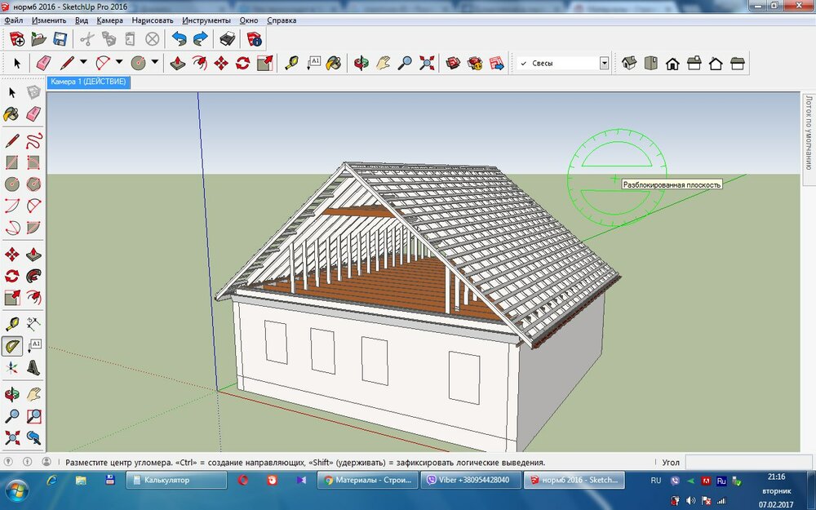Screen dimensions: 816x510
Task: Expand the line tool dropdown arrow
Action: click(83, 63)
